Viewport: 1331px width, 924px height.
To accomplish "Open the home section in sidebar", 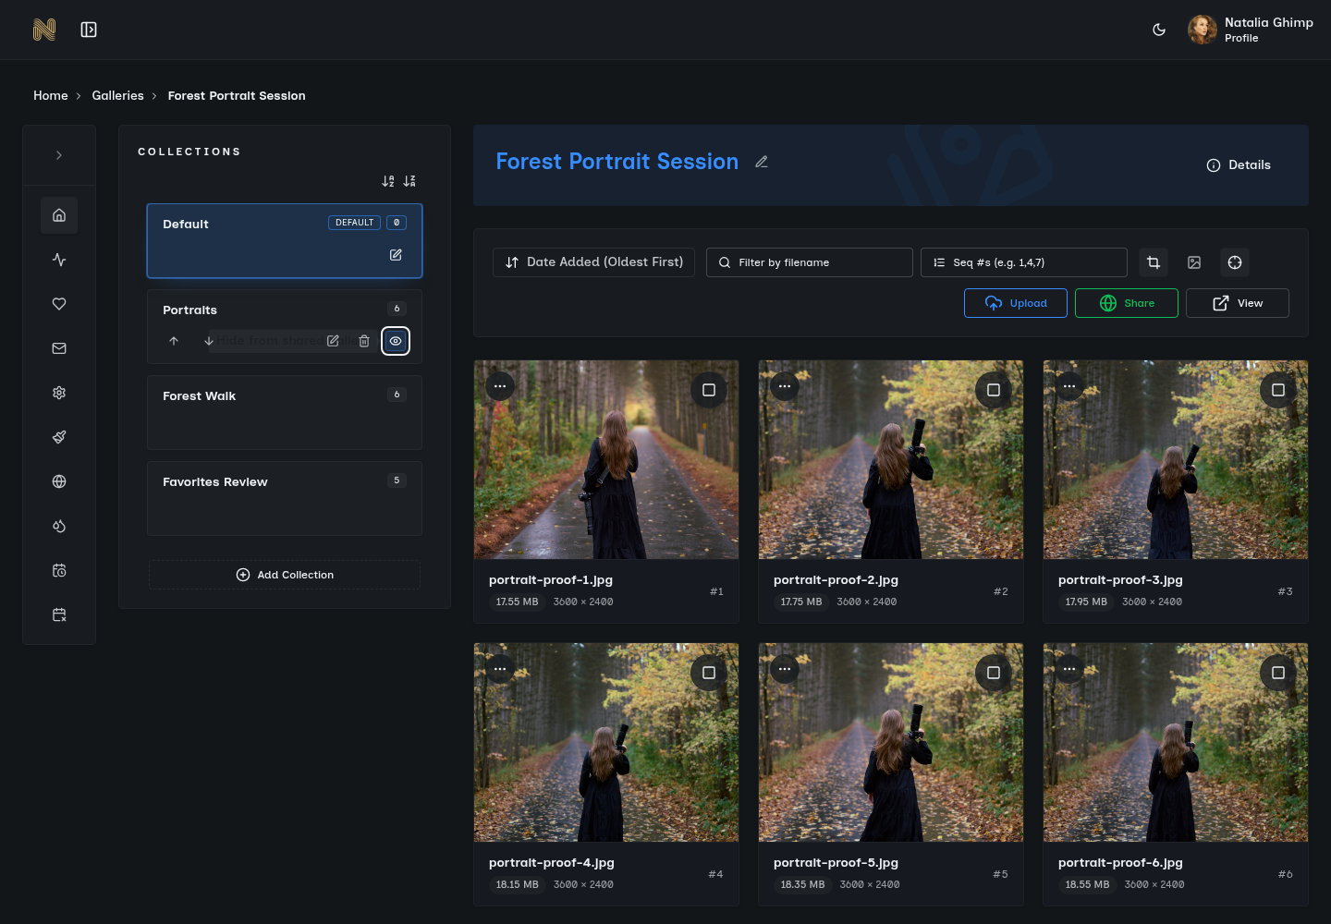I will tap(59, 215).
